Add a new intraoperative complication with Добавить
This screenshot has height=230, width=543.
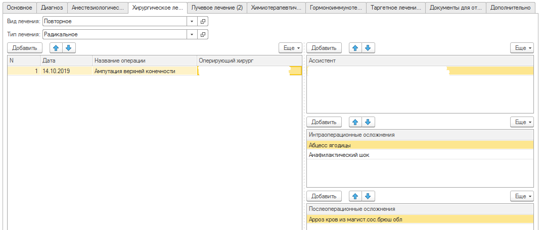[324, 122]
